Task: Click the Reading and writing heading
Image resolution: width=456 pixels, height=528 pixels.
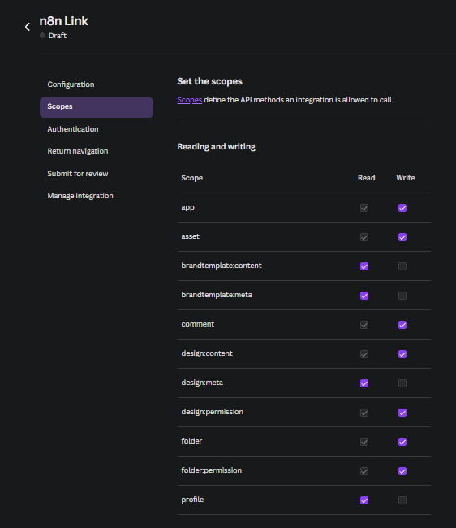Action: (216, 146)
